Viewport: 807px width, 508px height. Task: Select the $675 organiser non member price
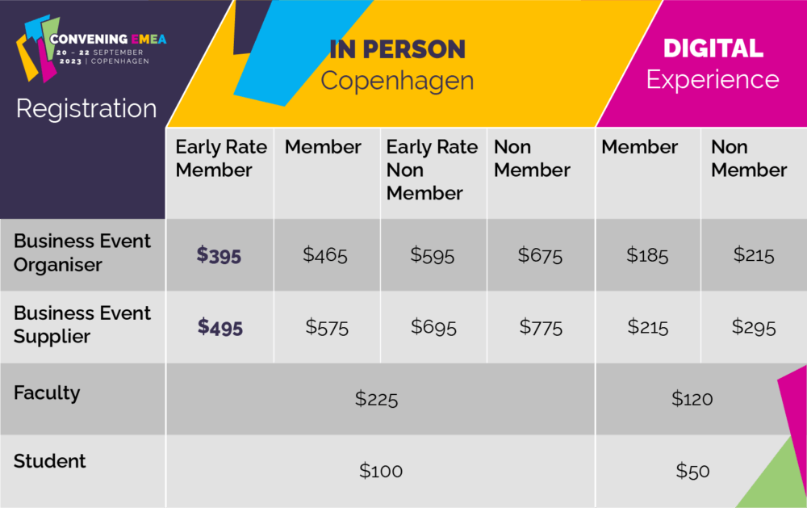tap(540, 255)
